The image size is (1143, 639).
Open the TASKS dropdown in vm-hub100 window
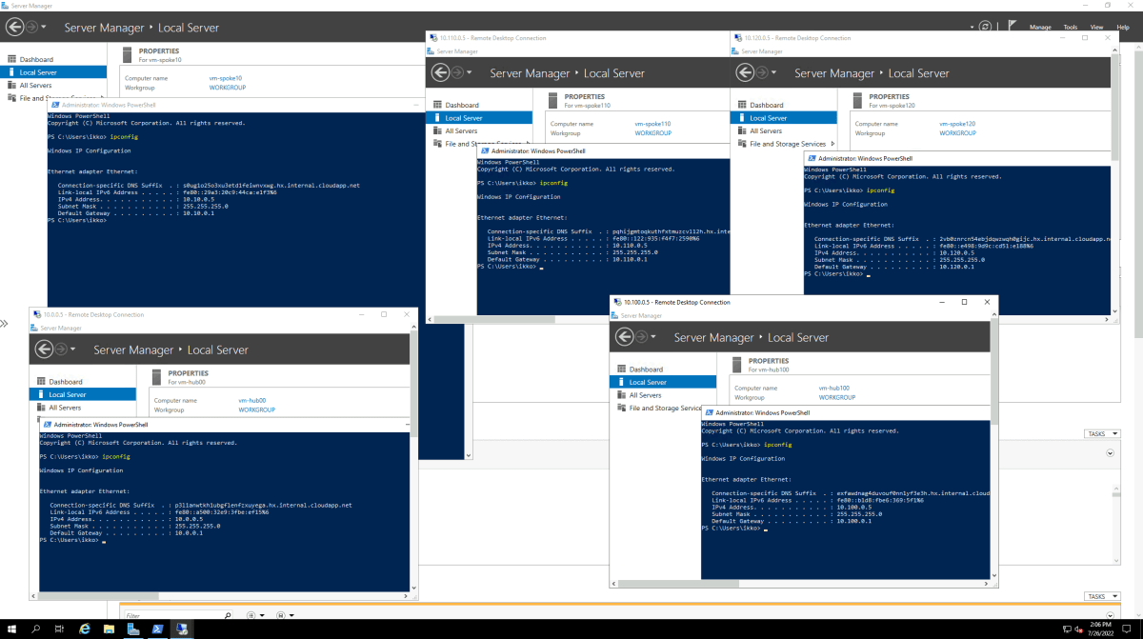point(1102,595)
